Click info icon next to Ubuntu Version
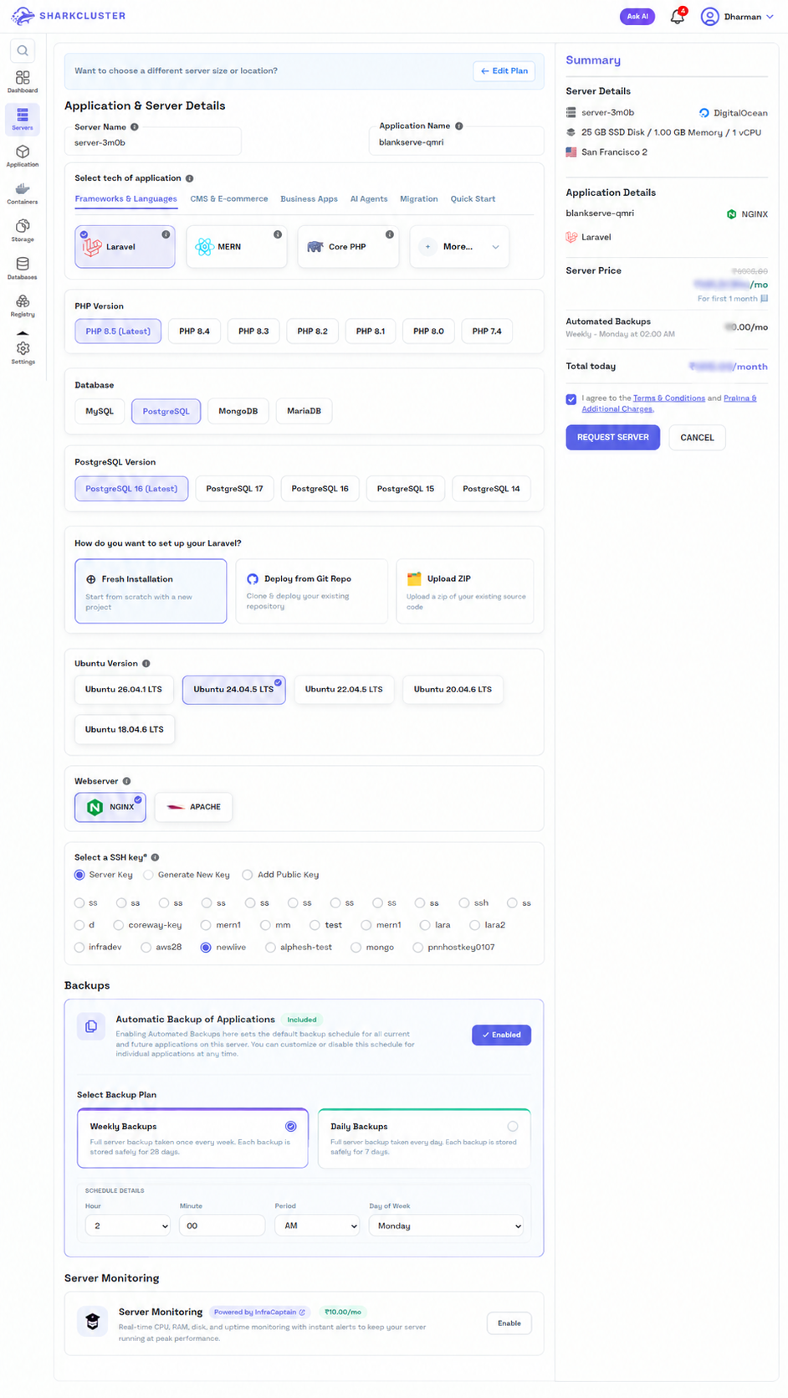 click(146, 664)
